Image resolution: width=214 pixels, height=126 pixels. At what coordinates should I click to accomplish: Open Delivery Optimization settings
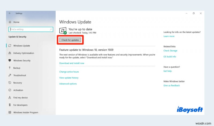(x=24, y=53)
